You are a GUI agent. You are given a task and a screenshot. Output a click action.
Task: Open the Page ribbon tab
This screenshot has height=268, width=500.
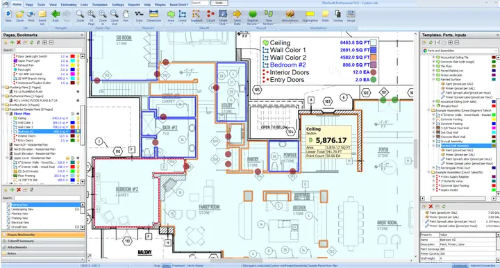point(29,5)
